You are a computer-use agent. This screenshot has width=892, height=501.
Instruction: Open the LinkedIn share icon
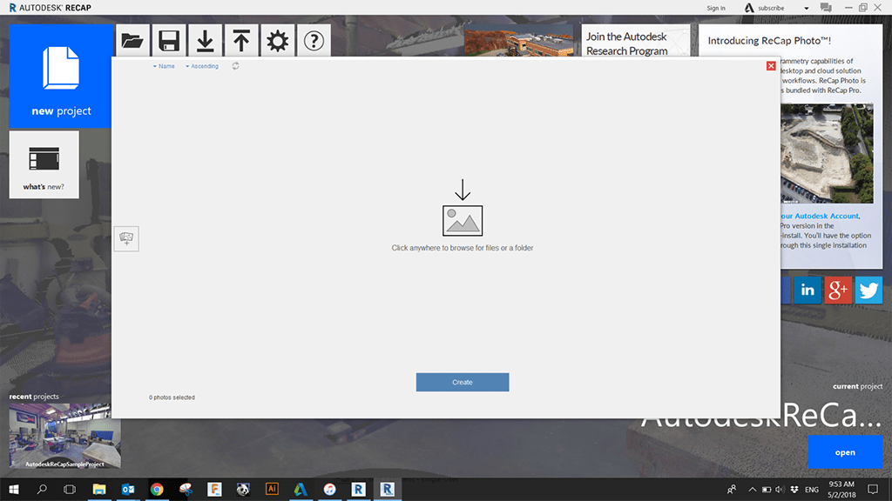(808, 291)
